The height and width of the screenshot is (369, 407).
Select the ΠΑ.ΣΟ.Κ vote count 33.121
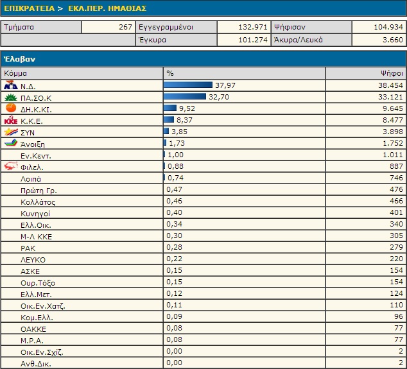click(x=391, y=97)
